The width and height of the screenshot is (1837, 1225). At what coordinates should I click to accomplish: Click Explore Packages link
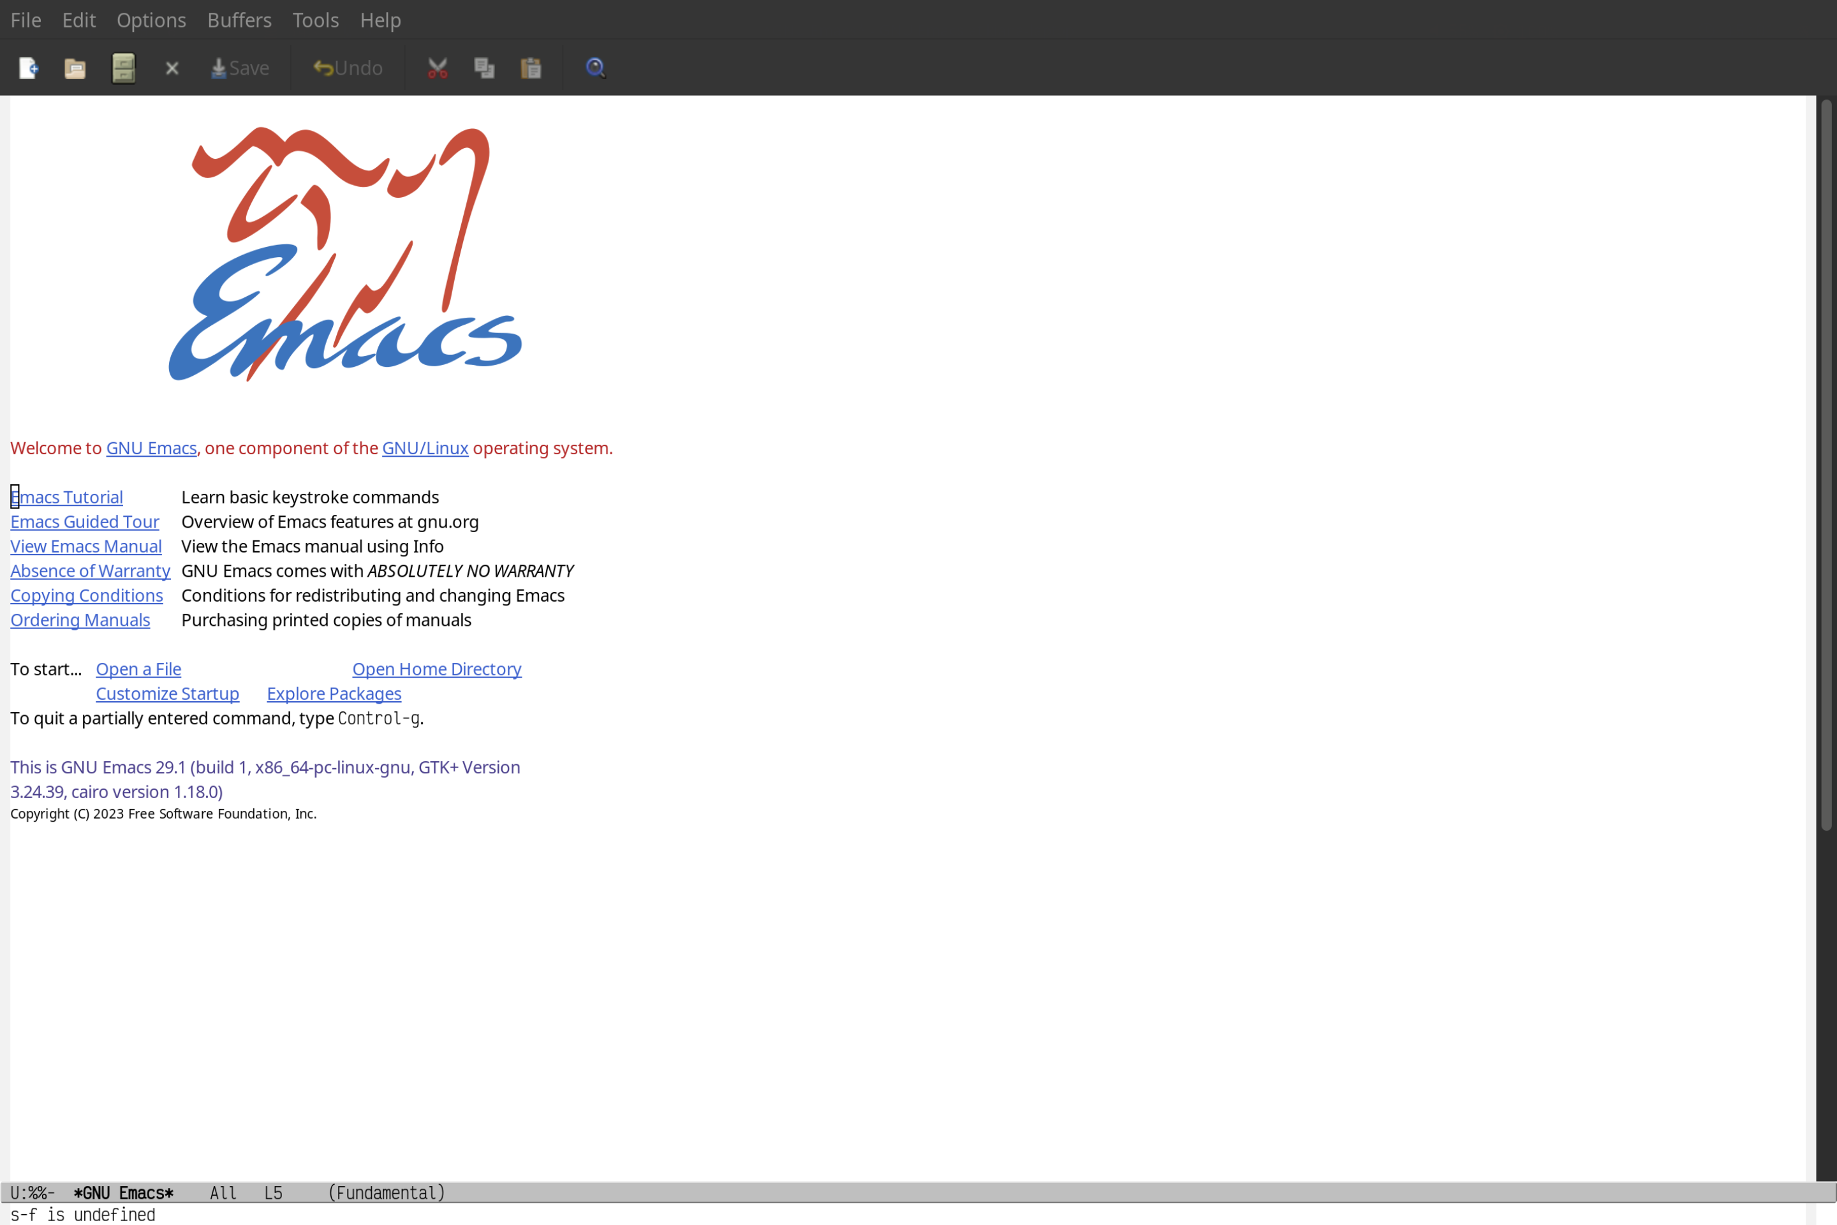[x=334, y=693]
